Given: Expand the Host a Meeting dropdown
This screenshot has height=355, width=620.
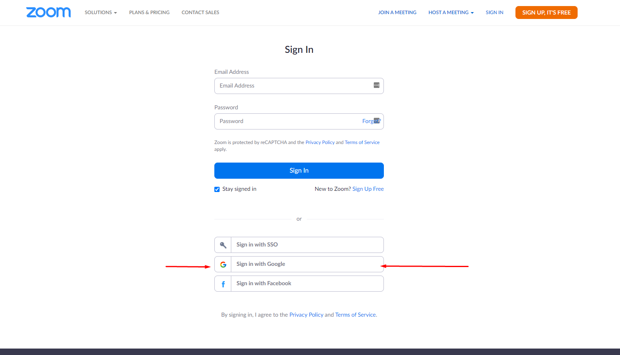Looking at the screenshot, I should pos(451,13).
